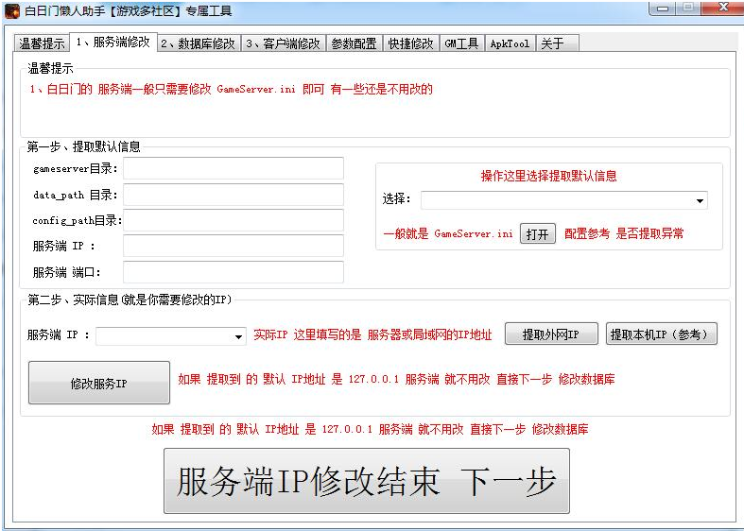Image resolution: width=744 pixels, height=531 pixels.
Task: Open the GM工具 tab
Action: [x=462, y=44]
